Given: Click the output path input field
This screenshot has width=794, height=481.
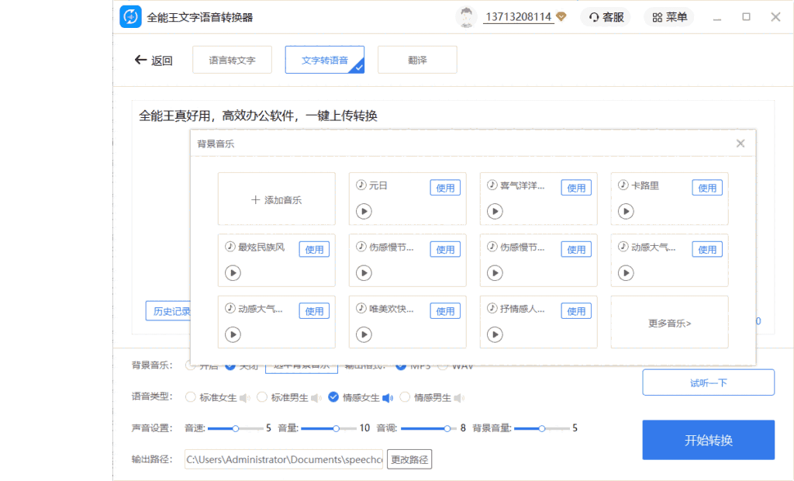Looking at the screenshot, I should [x=283, y=459].
